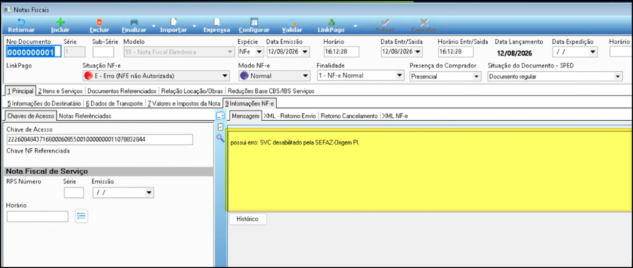Image resolution: width=633 pixels, height=268 pixels.
Task: Click the Nro Documento input field
Action: tap(34, 51)
